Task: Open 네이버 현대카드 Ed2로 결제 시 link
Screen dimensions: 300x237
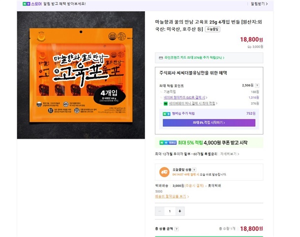Action: (185, 98)
